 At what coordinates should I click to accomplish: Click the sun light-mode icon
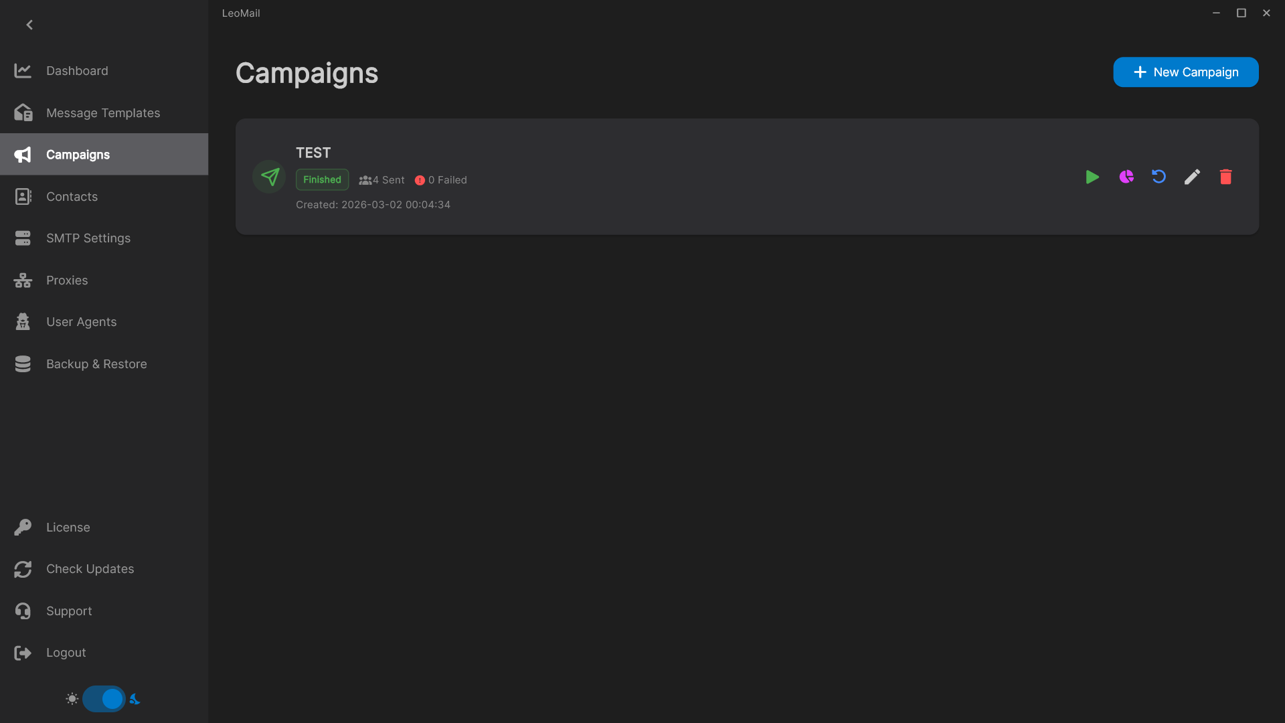pyautogui.click(x=72, y=699)
